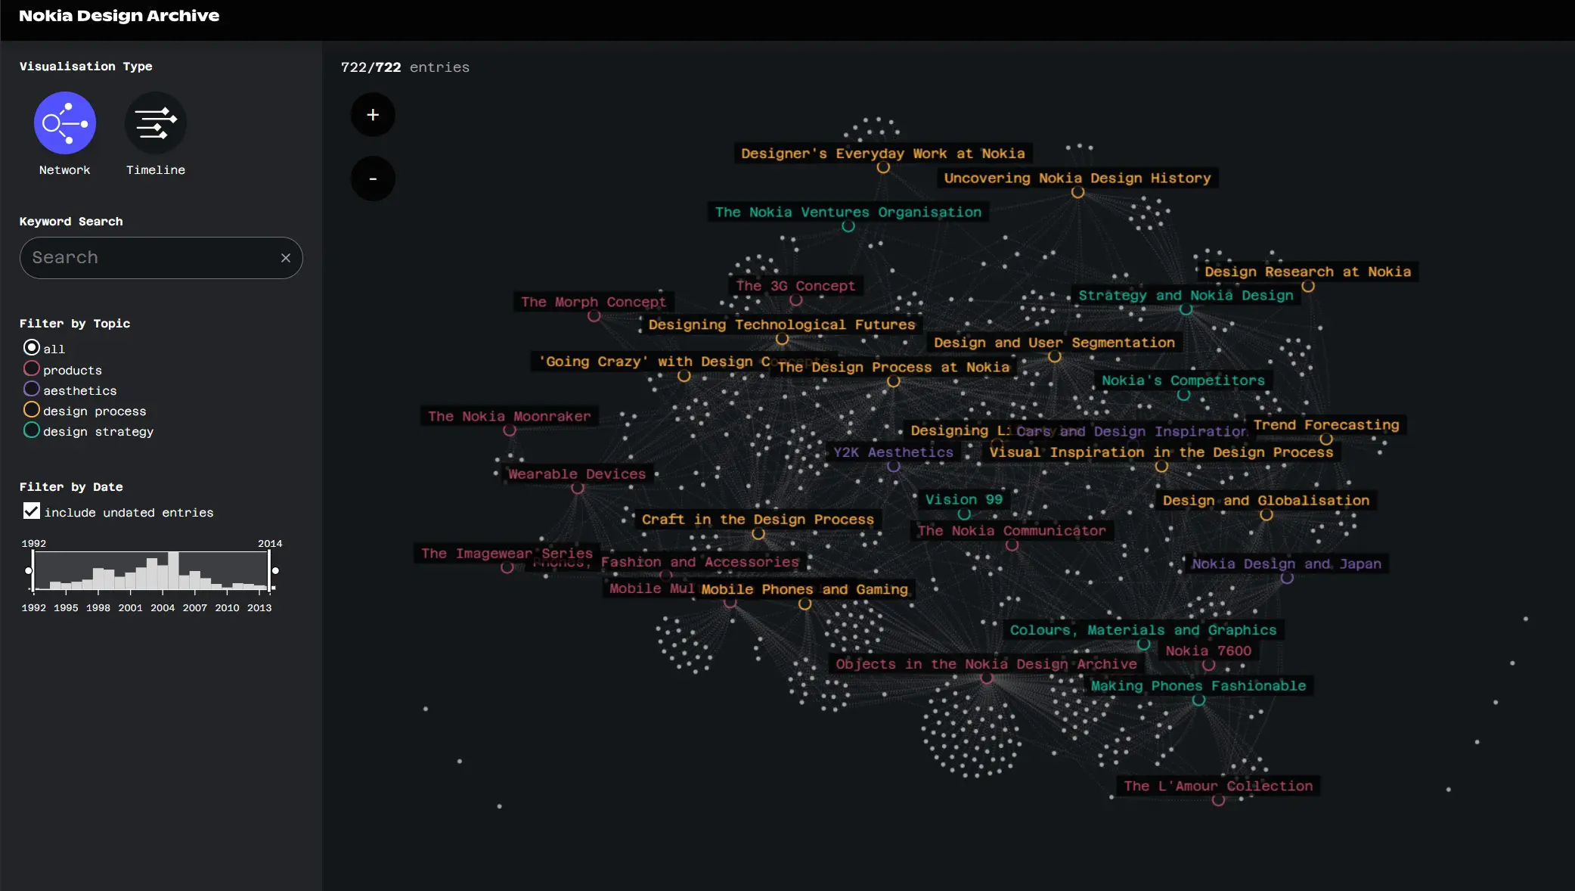1575x891 pixels.
Task: Select the 'all' topic filter
Action: (32, 347)
